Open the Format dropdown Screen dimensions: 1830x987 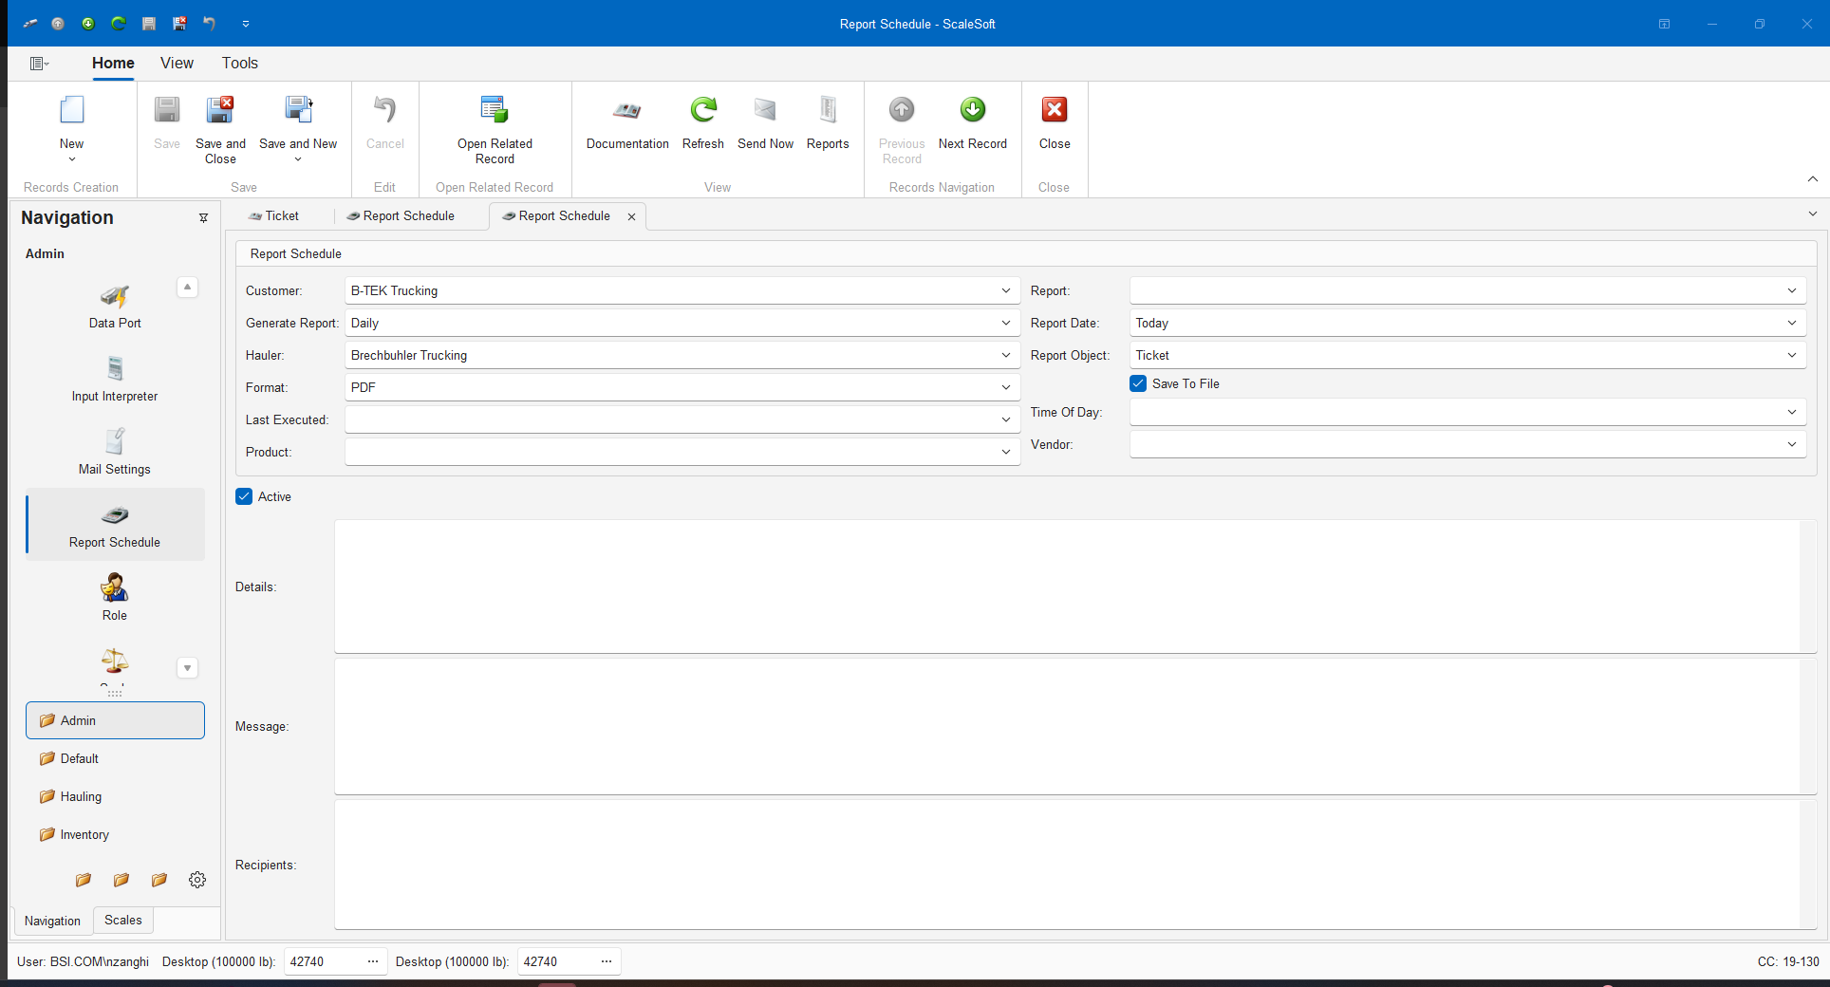pyautogui.click(x=1006, y=387)
